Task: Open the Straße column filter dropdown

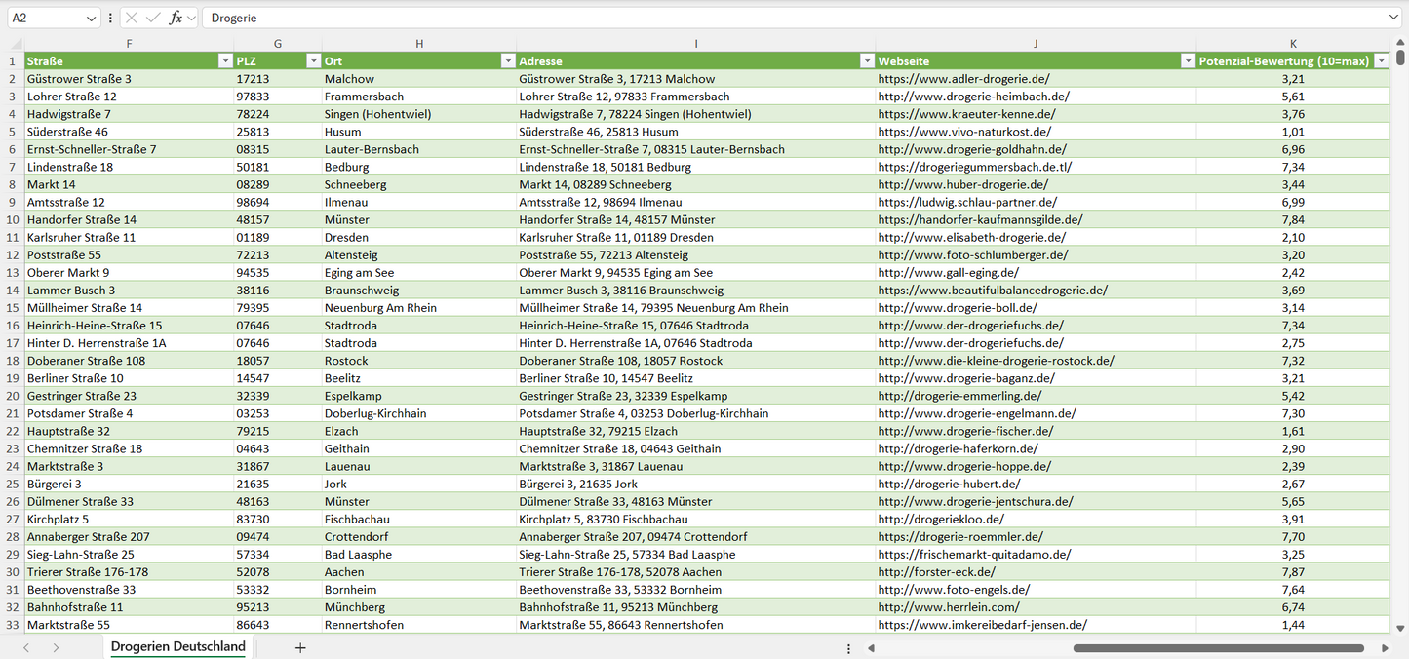Action: pos(225,61)
